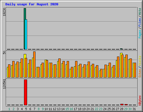Click day label 13 on the x-axis
143x112 pixels.
click(59, 109)
